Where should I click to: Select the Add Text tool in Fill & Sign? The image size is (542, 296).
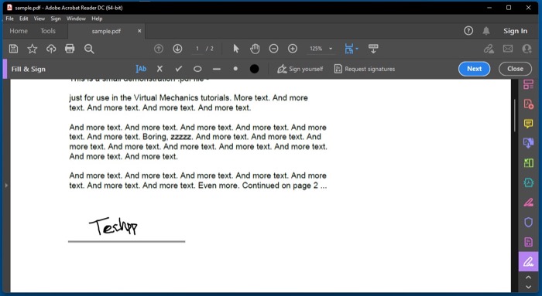pyautogui.click(x=141, y=69)
